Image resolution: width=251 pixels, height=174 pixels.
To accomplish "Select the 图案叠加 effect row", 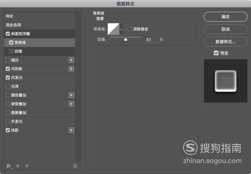I will click(x=39, y=113).
